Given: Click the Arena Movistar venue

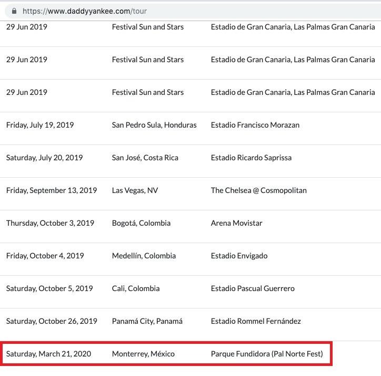Looking at the screenshot, I should [x=236, y=223].
